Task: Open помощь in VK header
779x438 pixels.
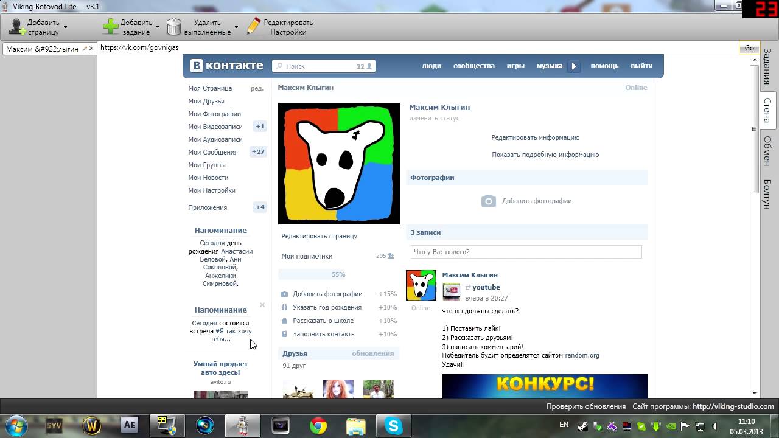Action: (x=604, y=66)
